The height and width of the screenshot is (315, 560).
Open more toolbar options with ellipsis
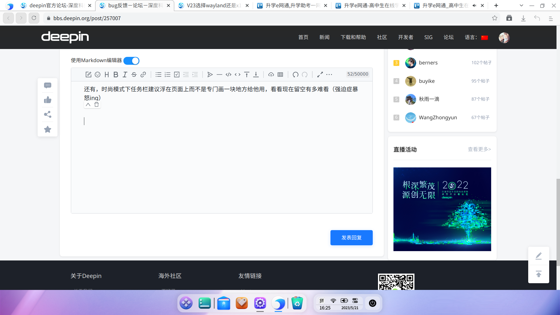[329, 74]
